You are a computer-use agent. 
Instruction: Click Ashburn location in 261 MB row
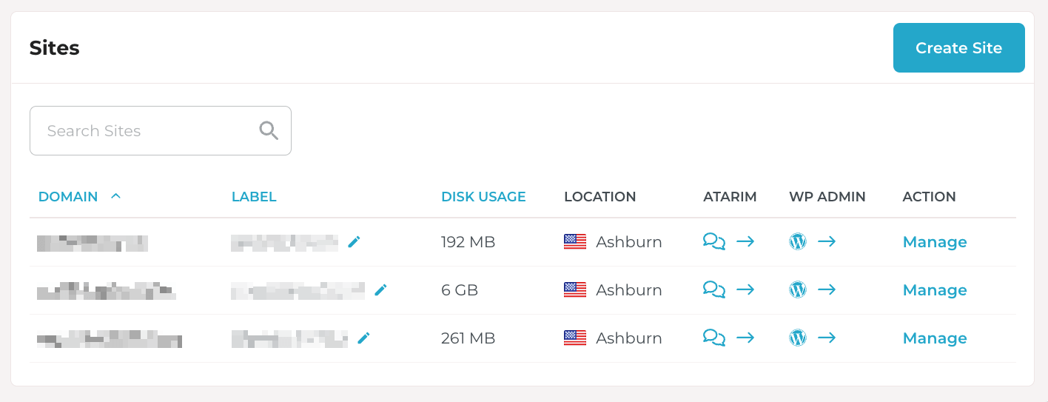[x=629, y=338]
